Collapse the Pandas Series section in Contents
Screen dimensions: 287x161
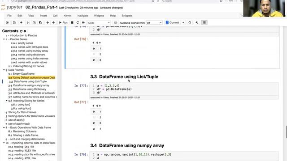point(4,39)
